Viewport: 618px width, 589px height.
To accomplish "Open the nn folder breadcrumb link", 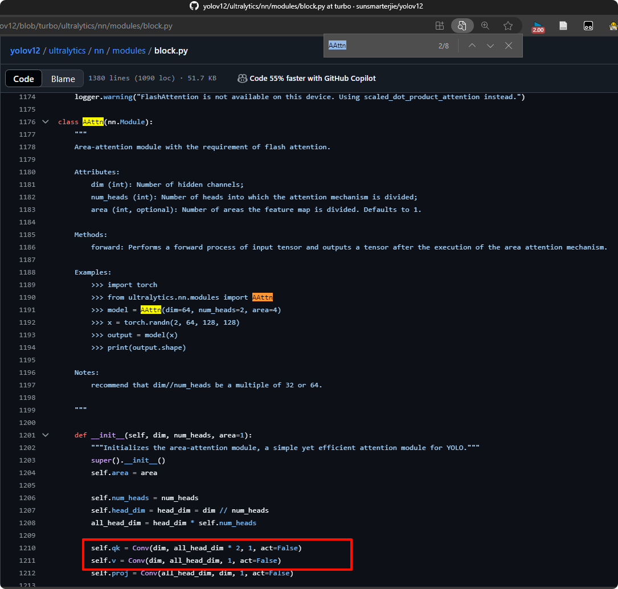I will [99, 50].
